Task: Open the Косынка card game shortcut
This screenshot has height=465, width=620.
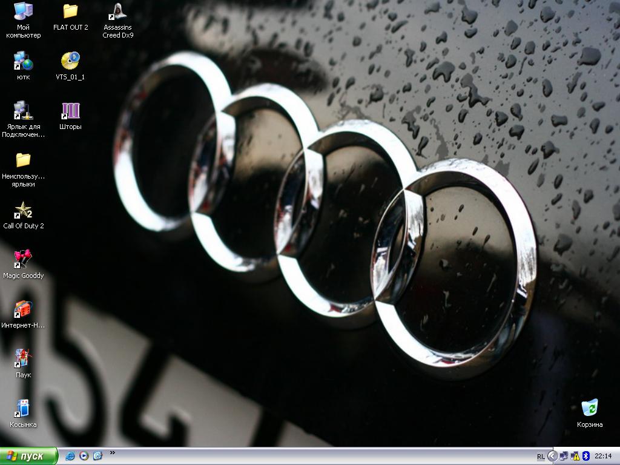Action: 23,409
